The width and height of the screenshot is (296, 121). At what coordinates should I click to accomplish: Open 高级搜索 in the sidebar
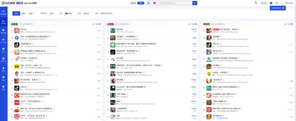[3, 12]
